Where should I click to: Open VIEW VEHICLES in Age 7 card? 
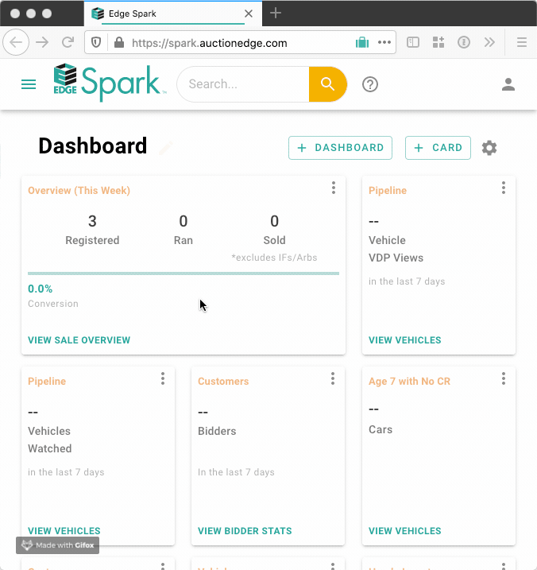coord(405,531)
